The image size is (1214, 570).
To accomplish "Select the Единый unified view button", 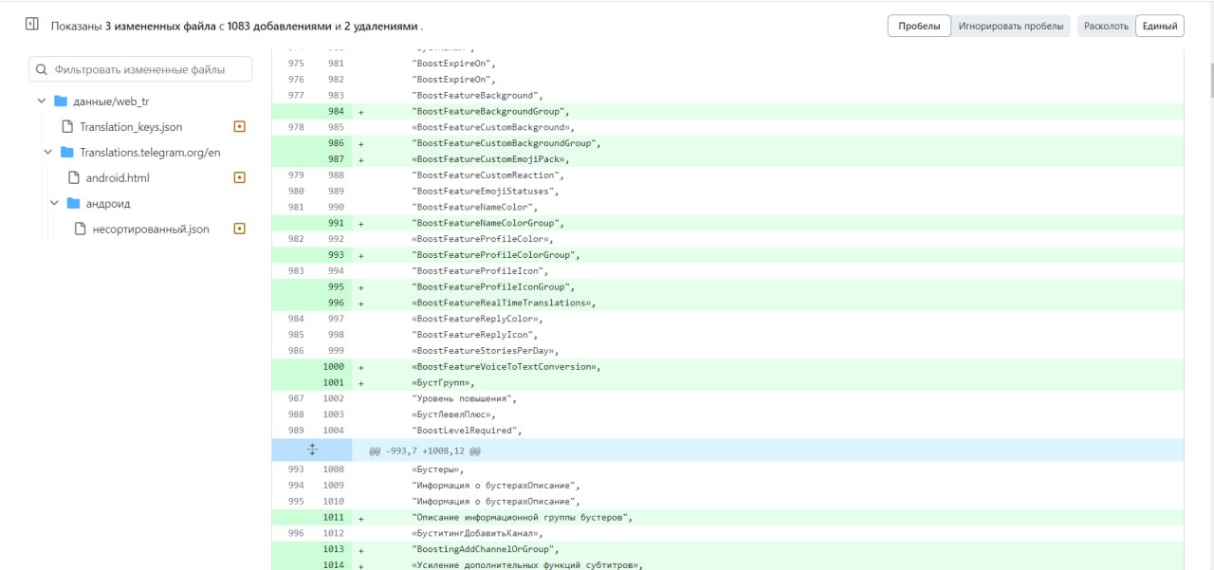I will (1159, 27).
